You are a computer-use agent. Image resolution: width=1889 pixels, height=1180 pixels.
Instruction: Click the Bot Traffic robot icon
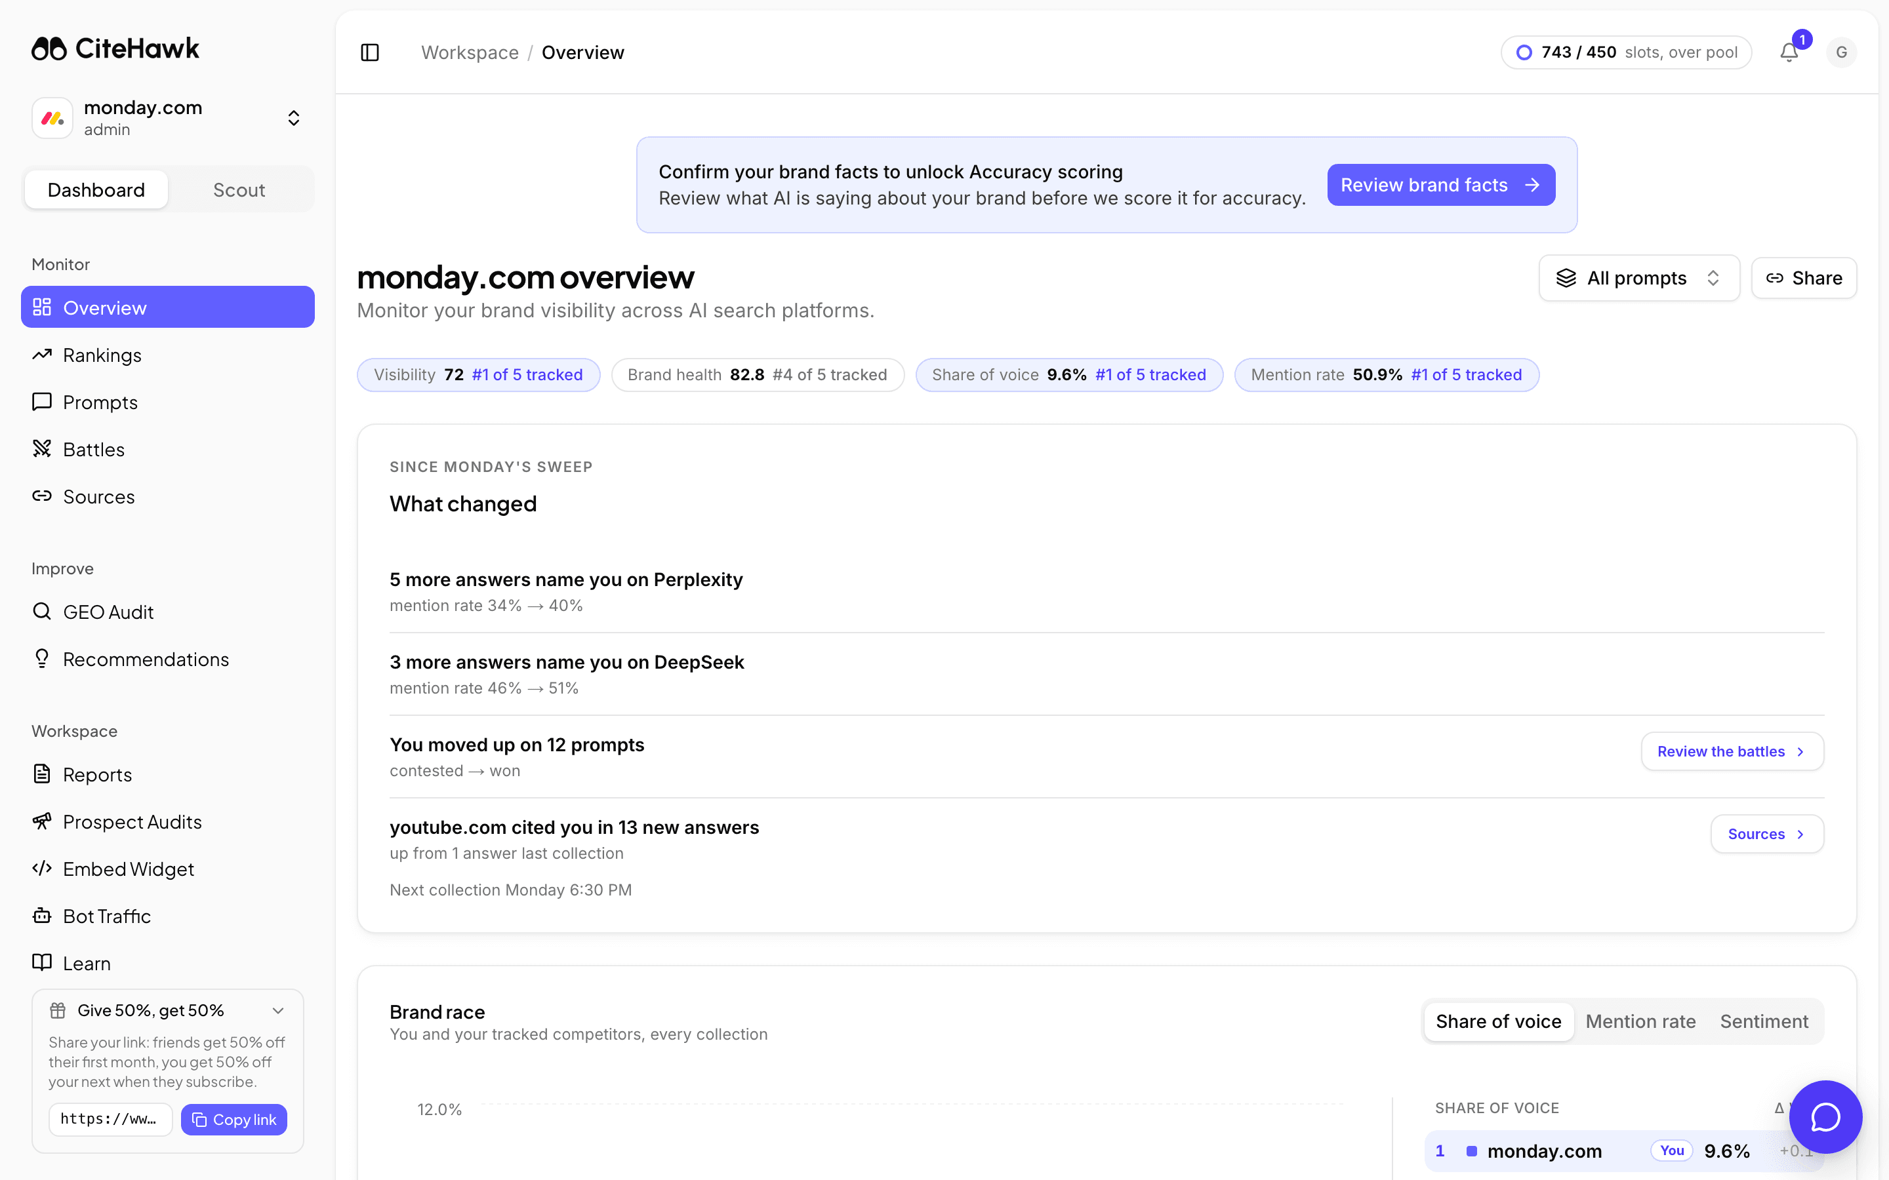click(42, 915)
